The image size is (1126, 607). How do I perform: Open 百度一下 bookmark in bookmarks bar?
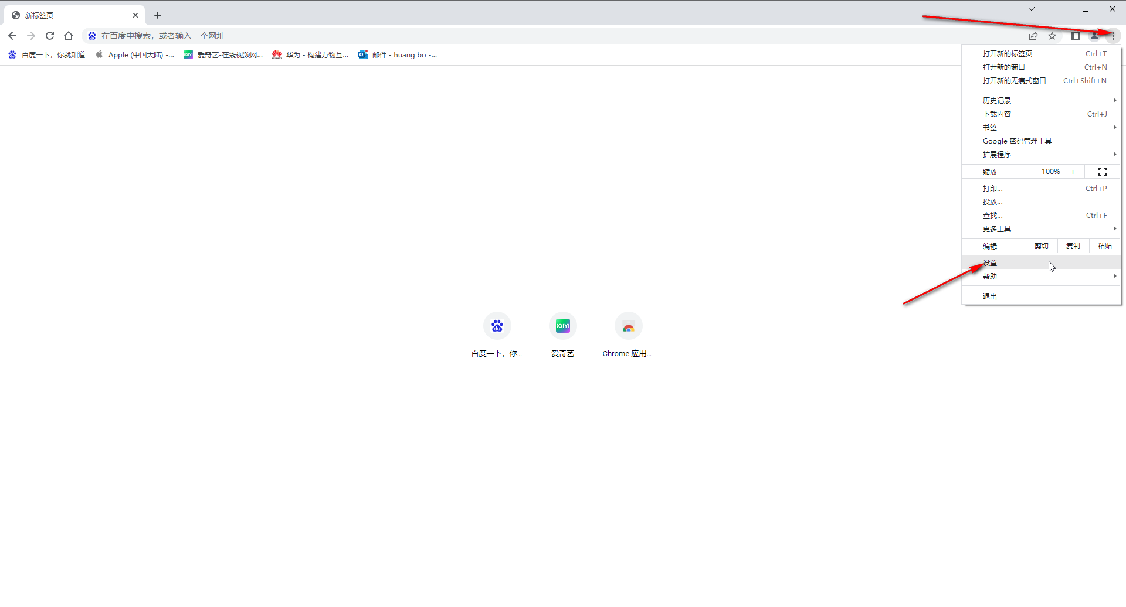(47, 54)
